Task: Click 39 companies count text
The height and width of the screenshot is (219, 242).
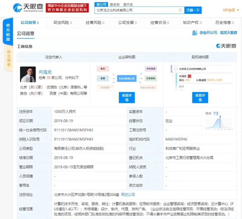Action: point(48,78)
